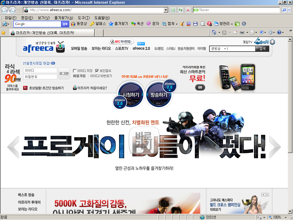Click the red Flash blocker icon
Viewport: 293px width, 220px height.
click(x=209, y=24)
